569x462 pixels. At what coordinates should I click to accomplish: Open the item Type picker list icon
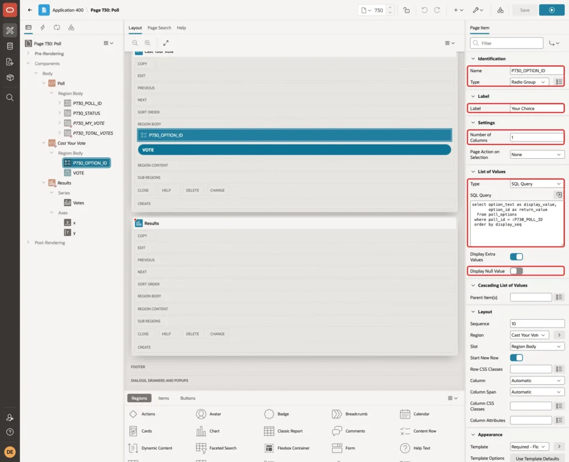point(559,82)
